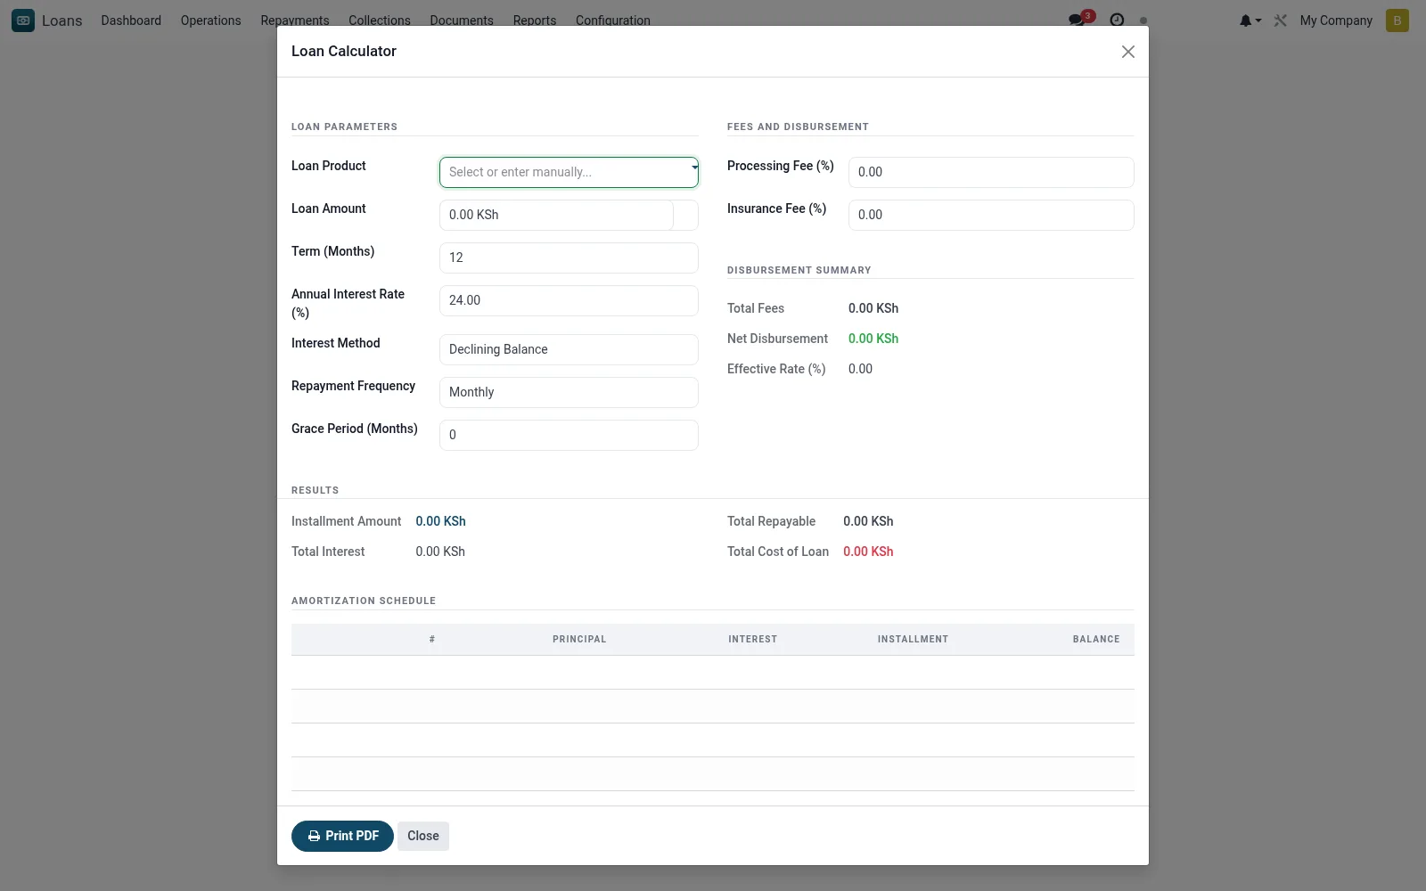Click the Effective Rate (%) value
Image resolution: width=1426 pixels, height=891 pixels.
[x=860, y=369]
